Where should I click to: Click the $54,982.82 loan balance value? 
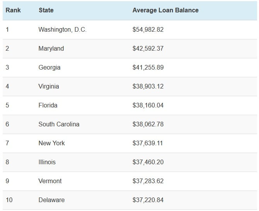148,29
